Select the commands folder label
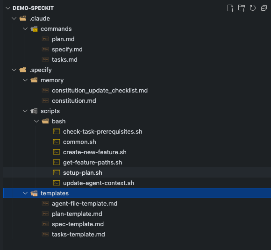 point(56,29)
